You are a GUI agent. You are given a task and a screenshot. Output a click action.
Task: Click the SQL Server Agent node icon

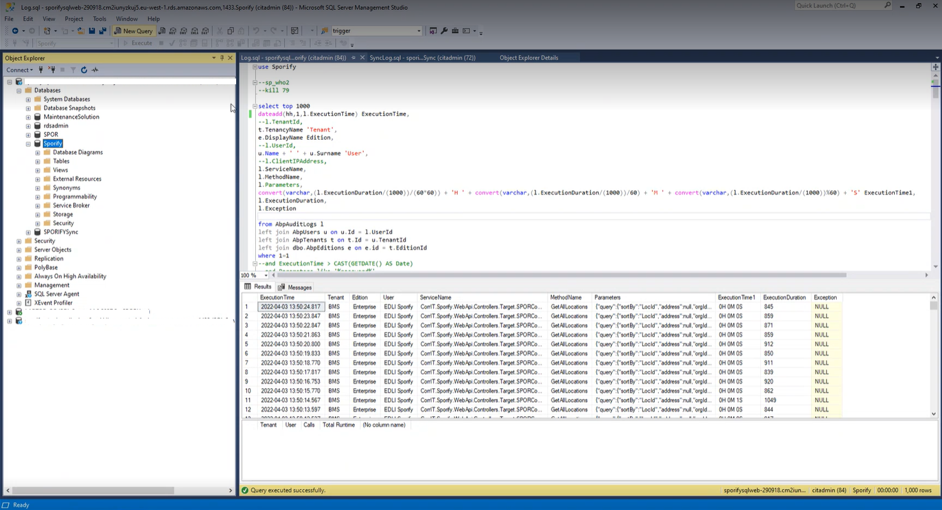[x=28, y=294]
